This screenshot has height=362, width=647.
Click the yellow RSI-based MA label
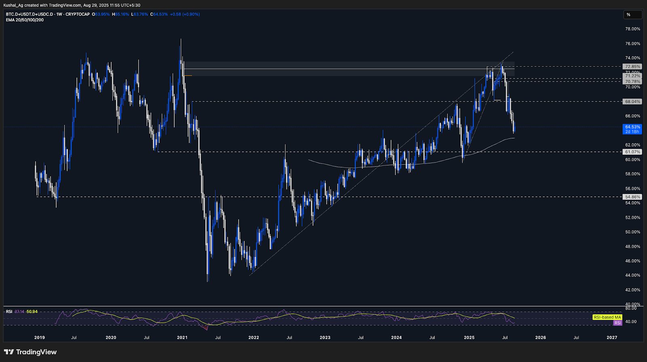pyautogui.click(x=607, y=317)
